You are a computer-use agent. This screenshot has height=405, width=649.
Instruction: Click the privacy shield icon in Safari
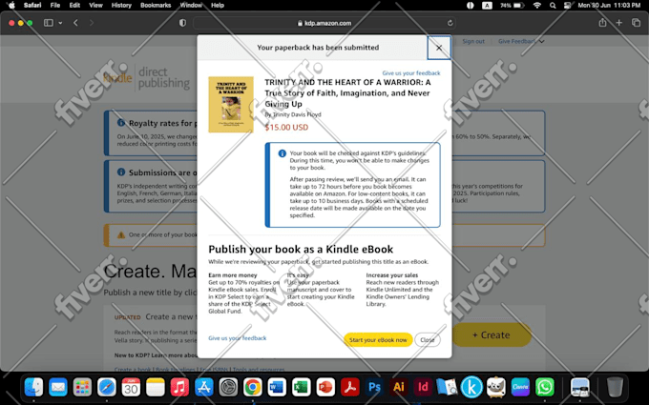[x=182, y=23]
